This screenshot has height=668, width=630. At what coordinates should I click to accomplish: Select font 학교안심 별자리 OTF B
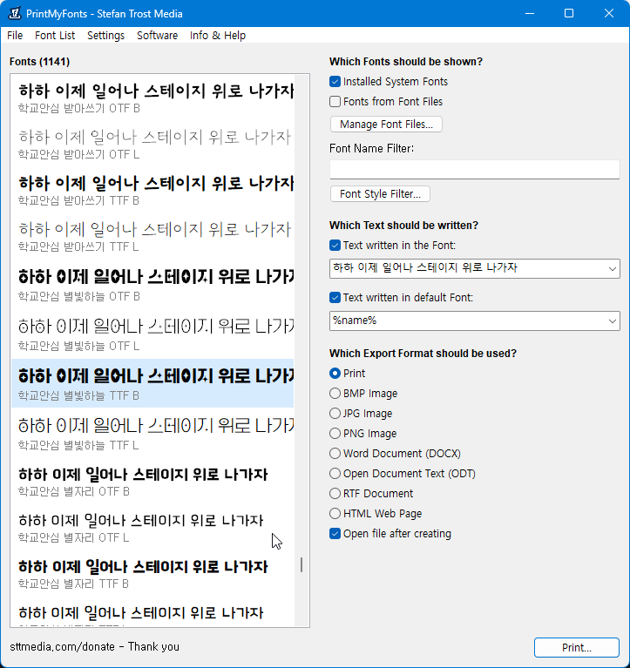pyautogui.click(x=152, y=482)
